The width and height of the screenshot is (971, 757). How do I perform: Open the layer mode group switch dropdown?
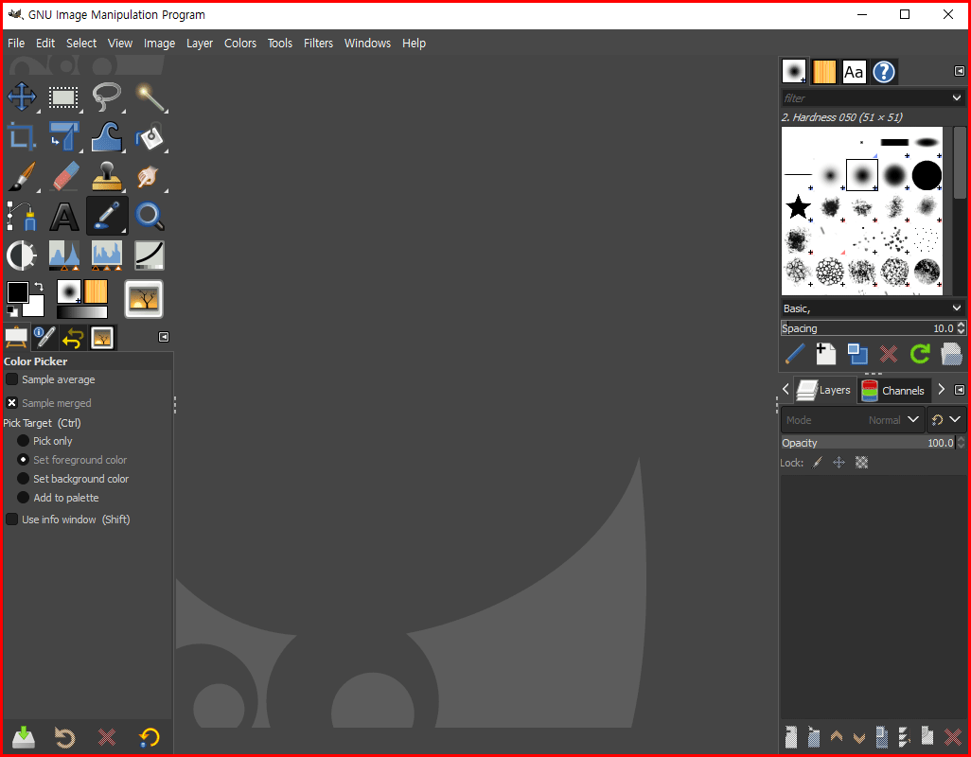point(946,419)
